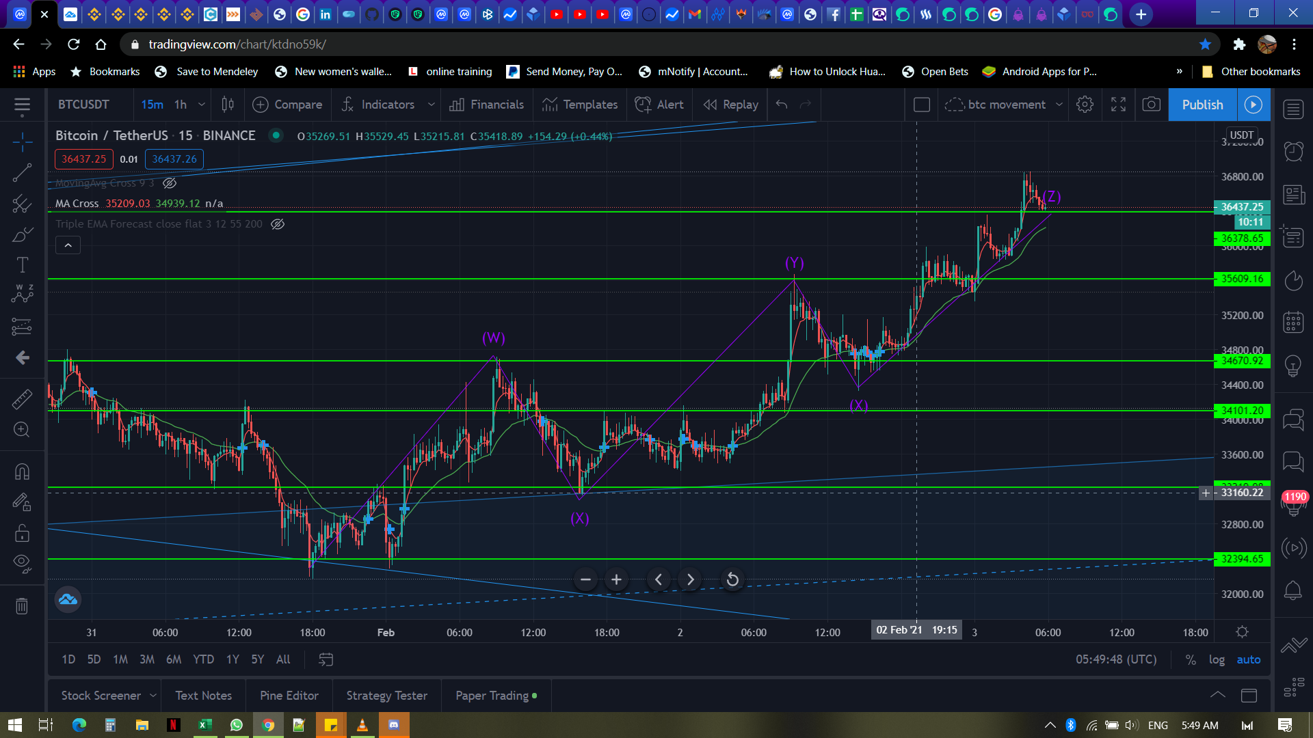
Task: Show the hidden Triple EMA Forecast indicator
Action: [x=278, y=224]
